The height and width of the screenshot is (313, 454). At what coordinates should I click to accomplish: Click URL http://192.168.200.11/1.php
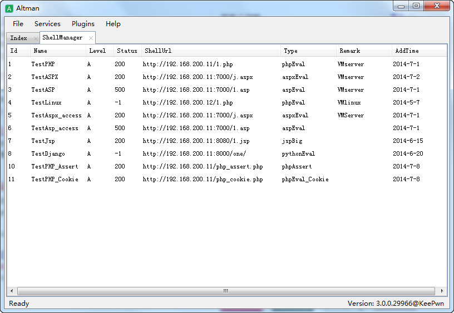click(x=187, y=64)
